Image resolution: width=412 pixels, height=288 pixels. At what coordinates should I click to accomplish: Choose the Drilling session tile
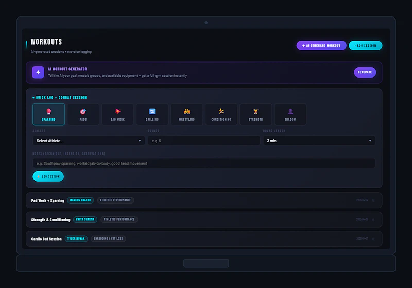click(x=152, y=114)
